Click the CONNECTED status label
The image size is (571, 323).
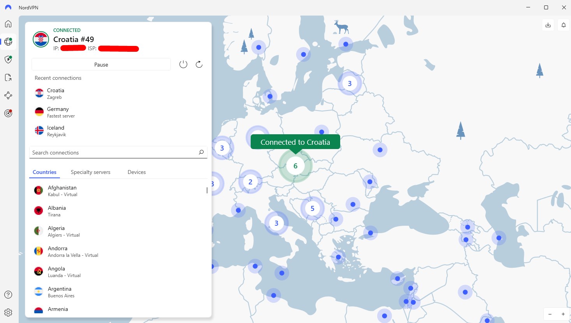pos(67,30)
